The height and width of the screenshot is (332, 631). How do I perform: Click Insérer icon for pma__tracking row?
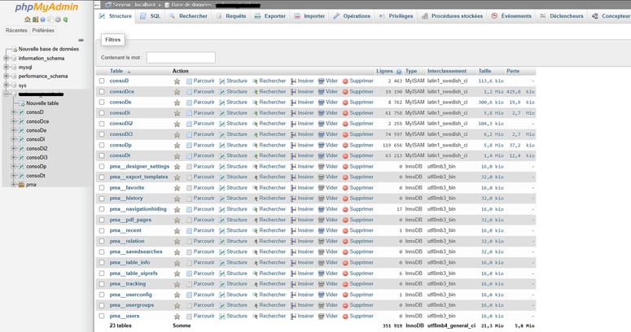pos(293,284)
